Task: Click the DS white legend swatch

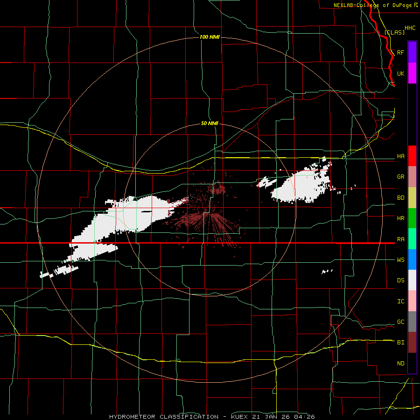Action: pyautogui.click(x=412, y=280)
